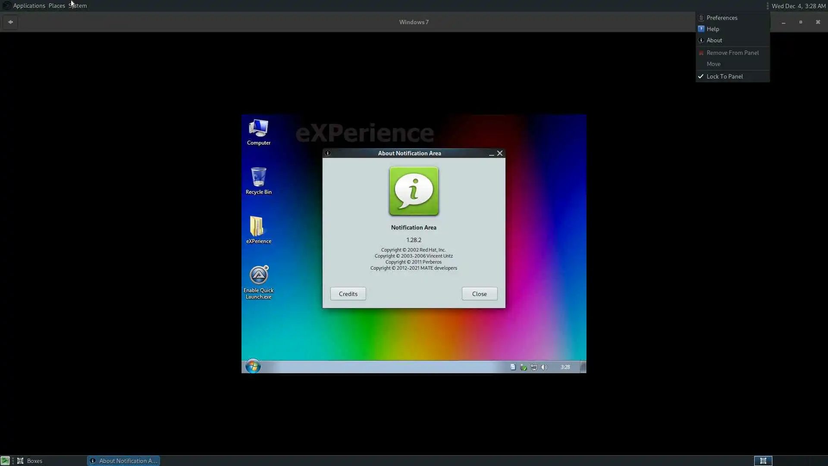828x466 pixels.
Task: Select the Recycle Bin icon
Action: point(259,180)
